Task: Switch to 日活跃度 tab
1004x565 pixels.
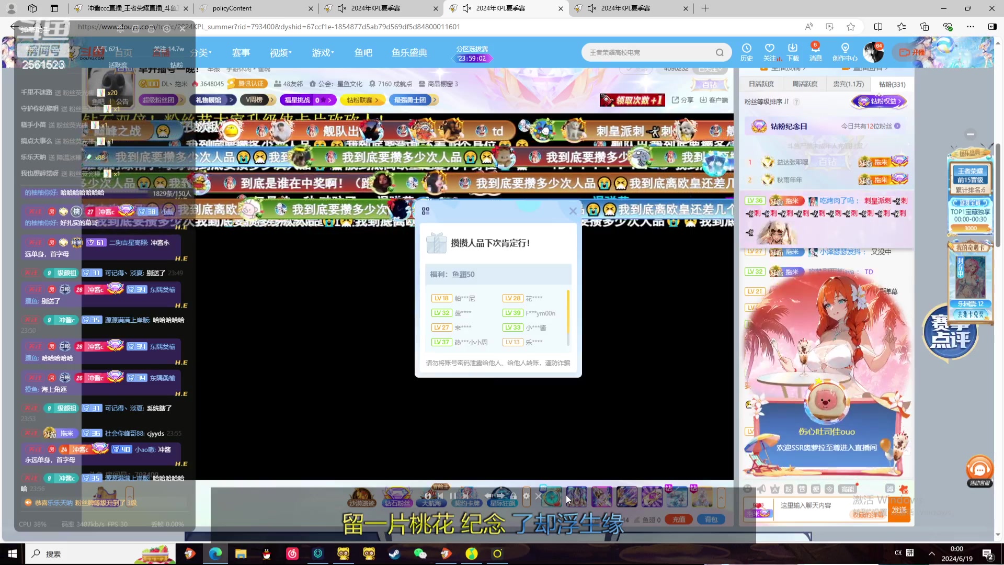Action: (761, 84)
